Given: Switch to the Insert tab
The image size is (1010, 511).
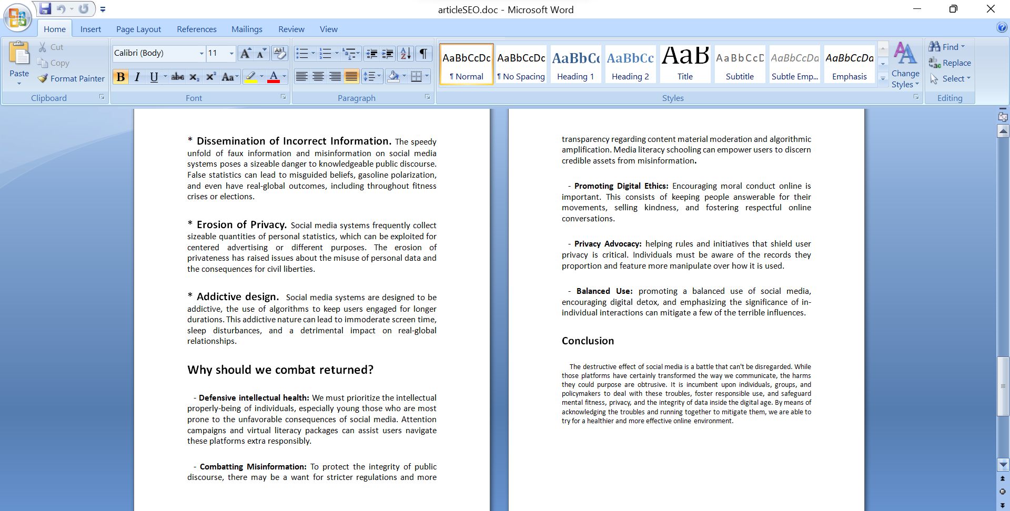Looking at the screenshot, I should click(x=90, y=29).
